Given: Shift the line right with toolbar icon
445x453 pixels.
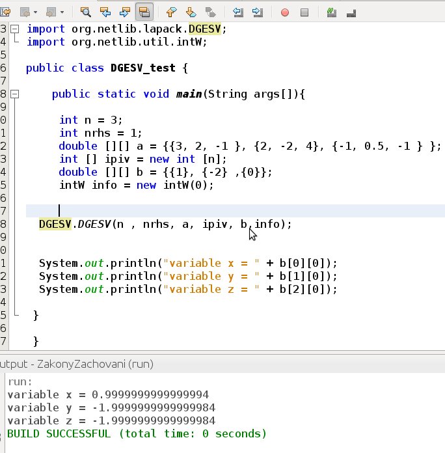Looking at the screenshot, I should [257, 12].
